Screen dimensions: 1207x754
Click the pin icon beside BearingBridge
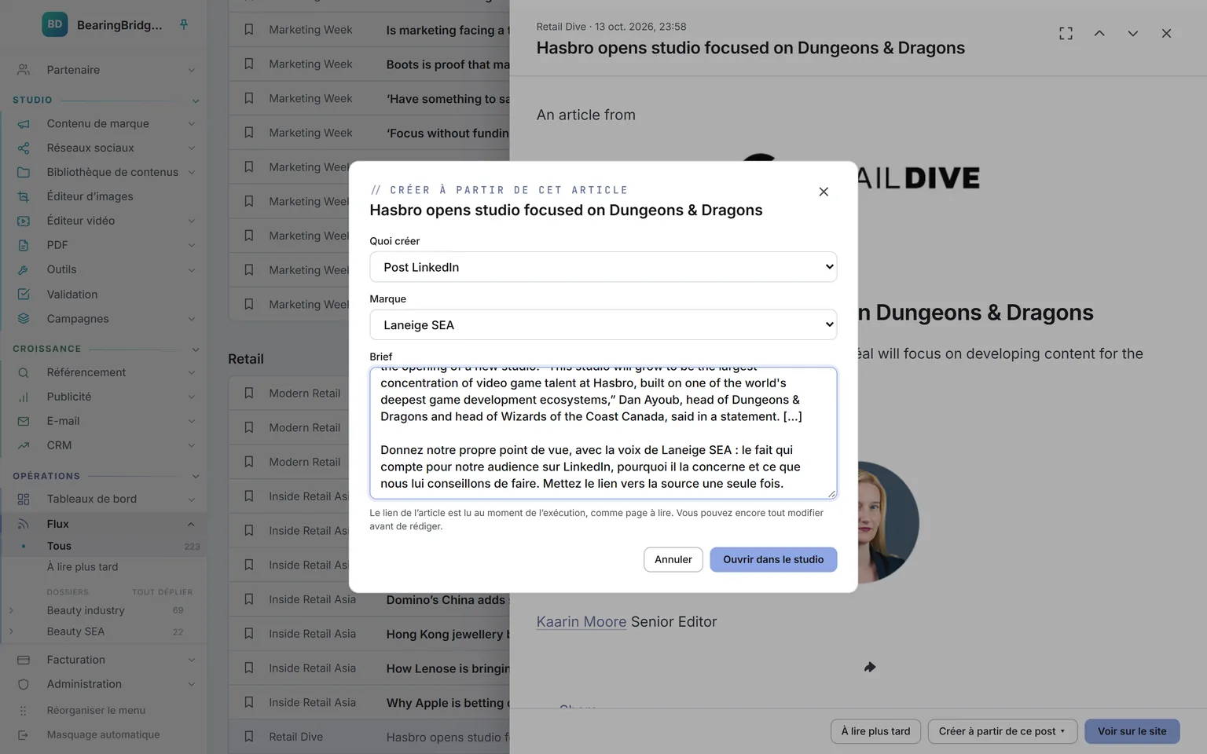[x=184, y=24]
